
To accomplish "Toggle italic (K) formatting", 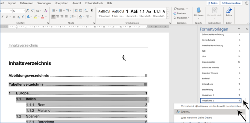I will pyautogui.click(x=2, y=17).
